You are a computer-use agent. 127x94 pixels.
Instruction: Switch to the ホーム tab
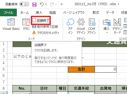tap(24, 12)
